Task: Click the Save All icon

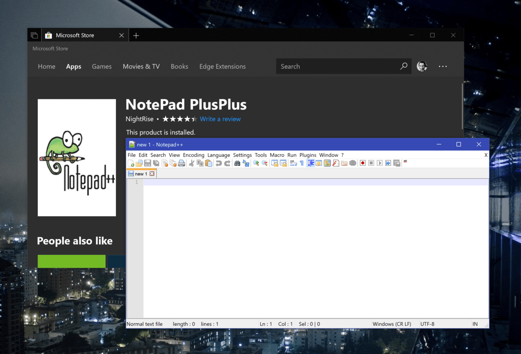Action: (x=156, y=163)
